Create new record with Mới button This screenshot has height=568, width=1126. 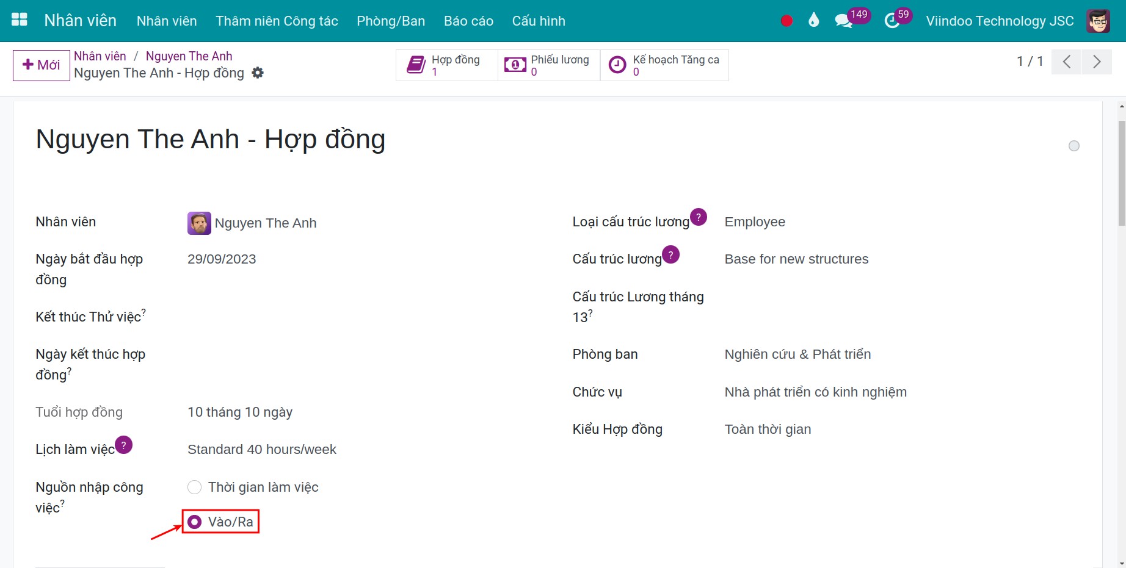42,65
